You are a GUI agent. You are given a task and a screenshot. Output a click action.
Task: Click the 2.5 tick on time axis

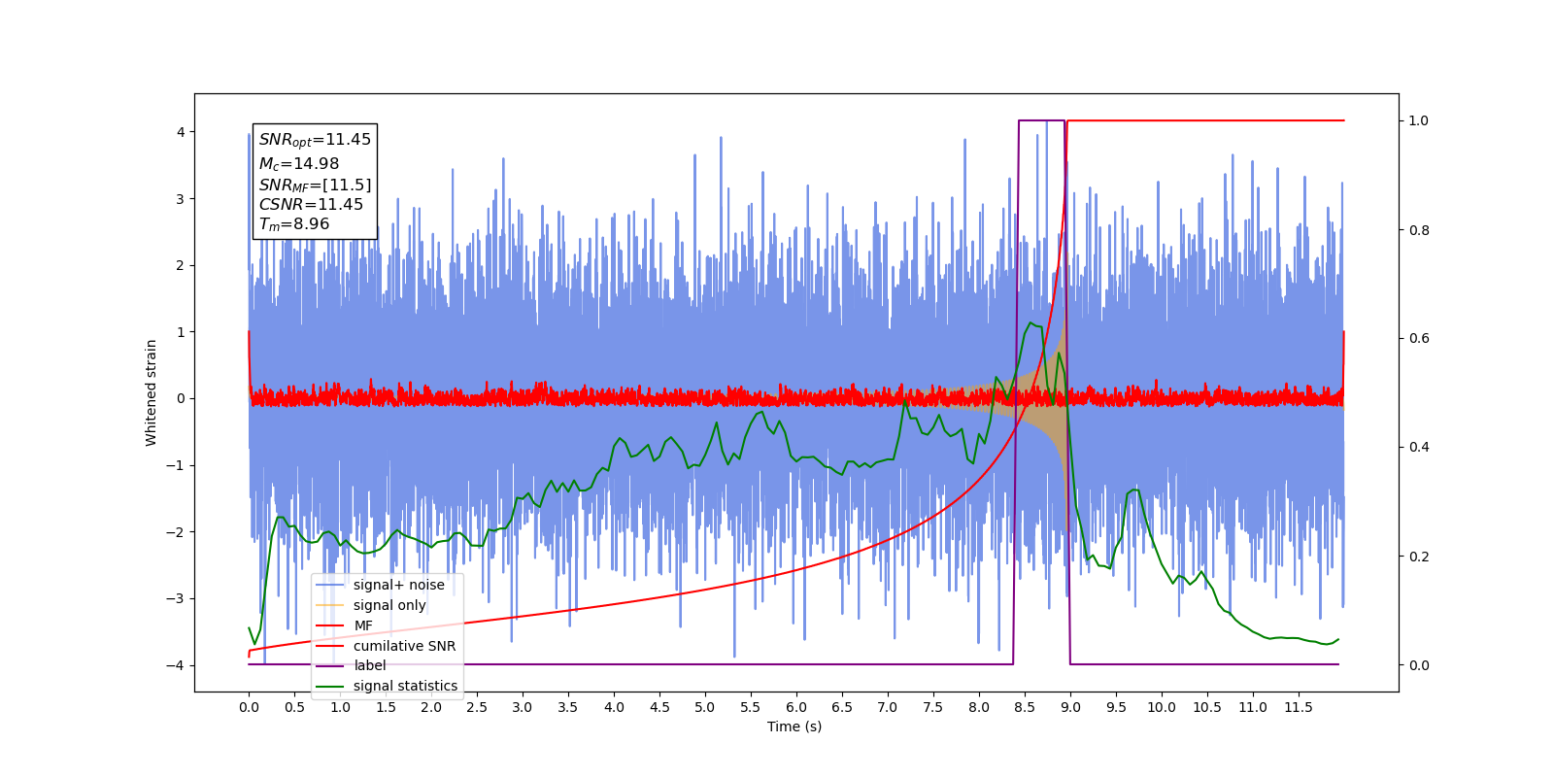click(x=477, y=707)
